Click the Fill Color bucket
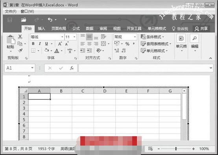The width and height of the screenshot is (218, 155). pyautogui.click(x=46, y=50)
